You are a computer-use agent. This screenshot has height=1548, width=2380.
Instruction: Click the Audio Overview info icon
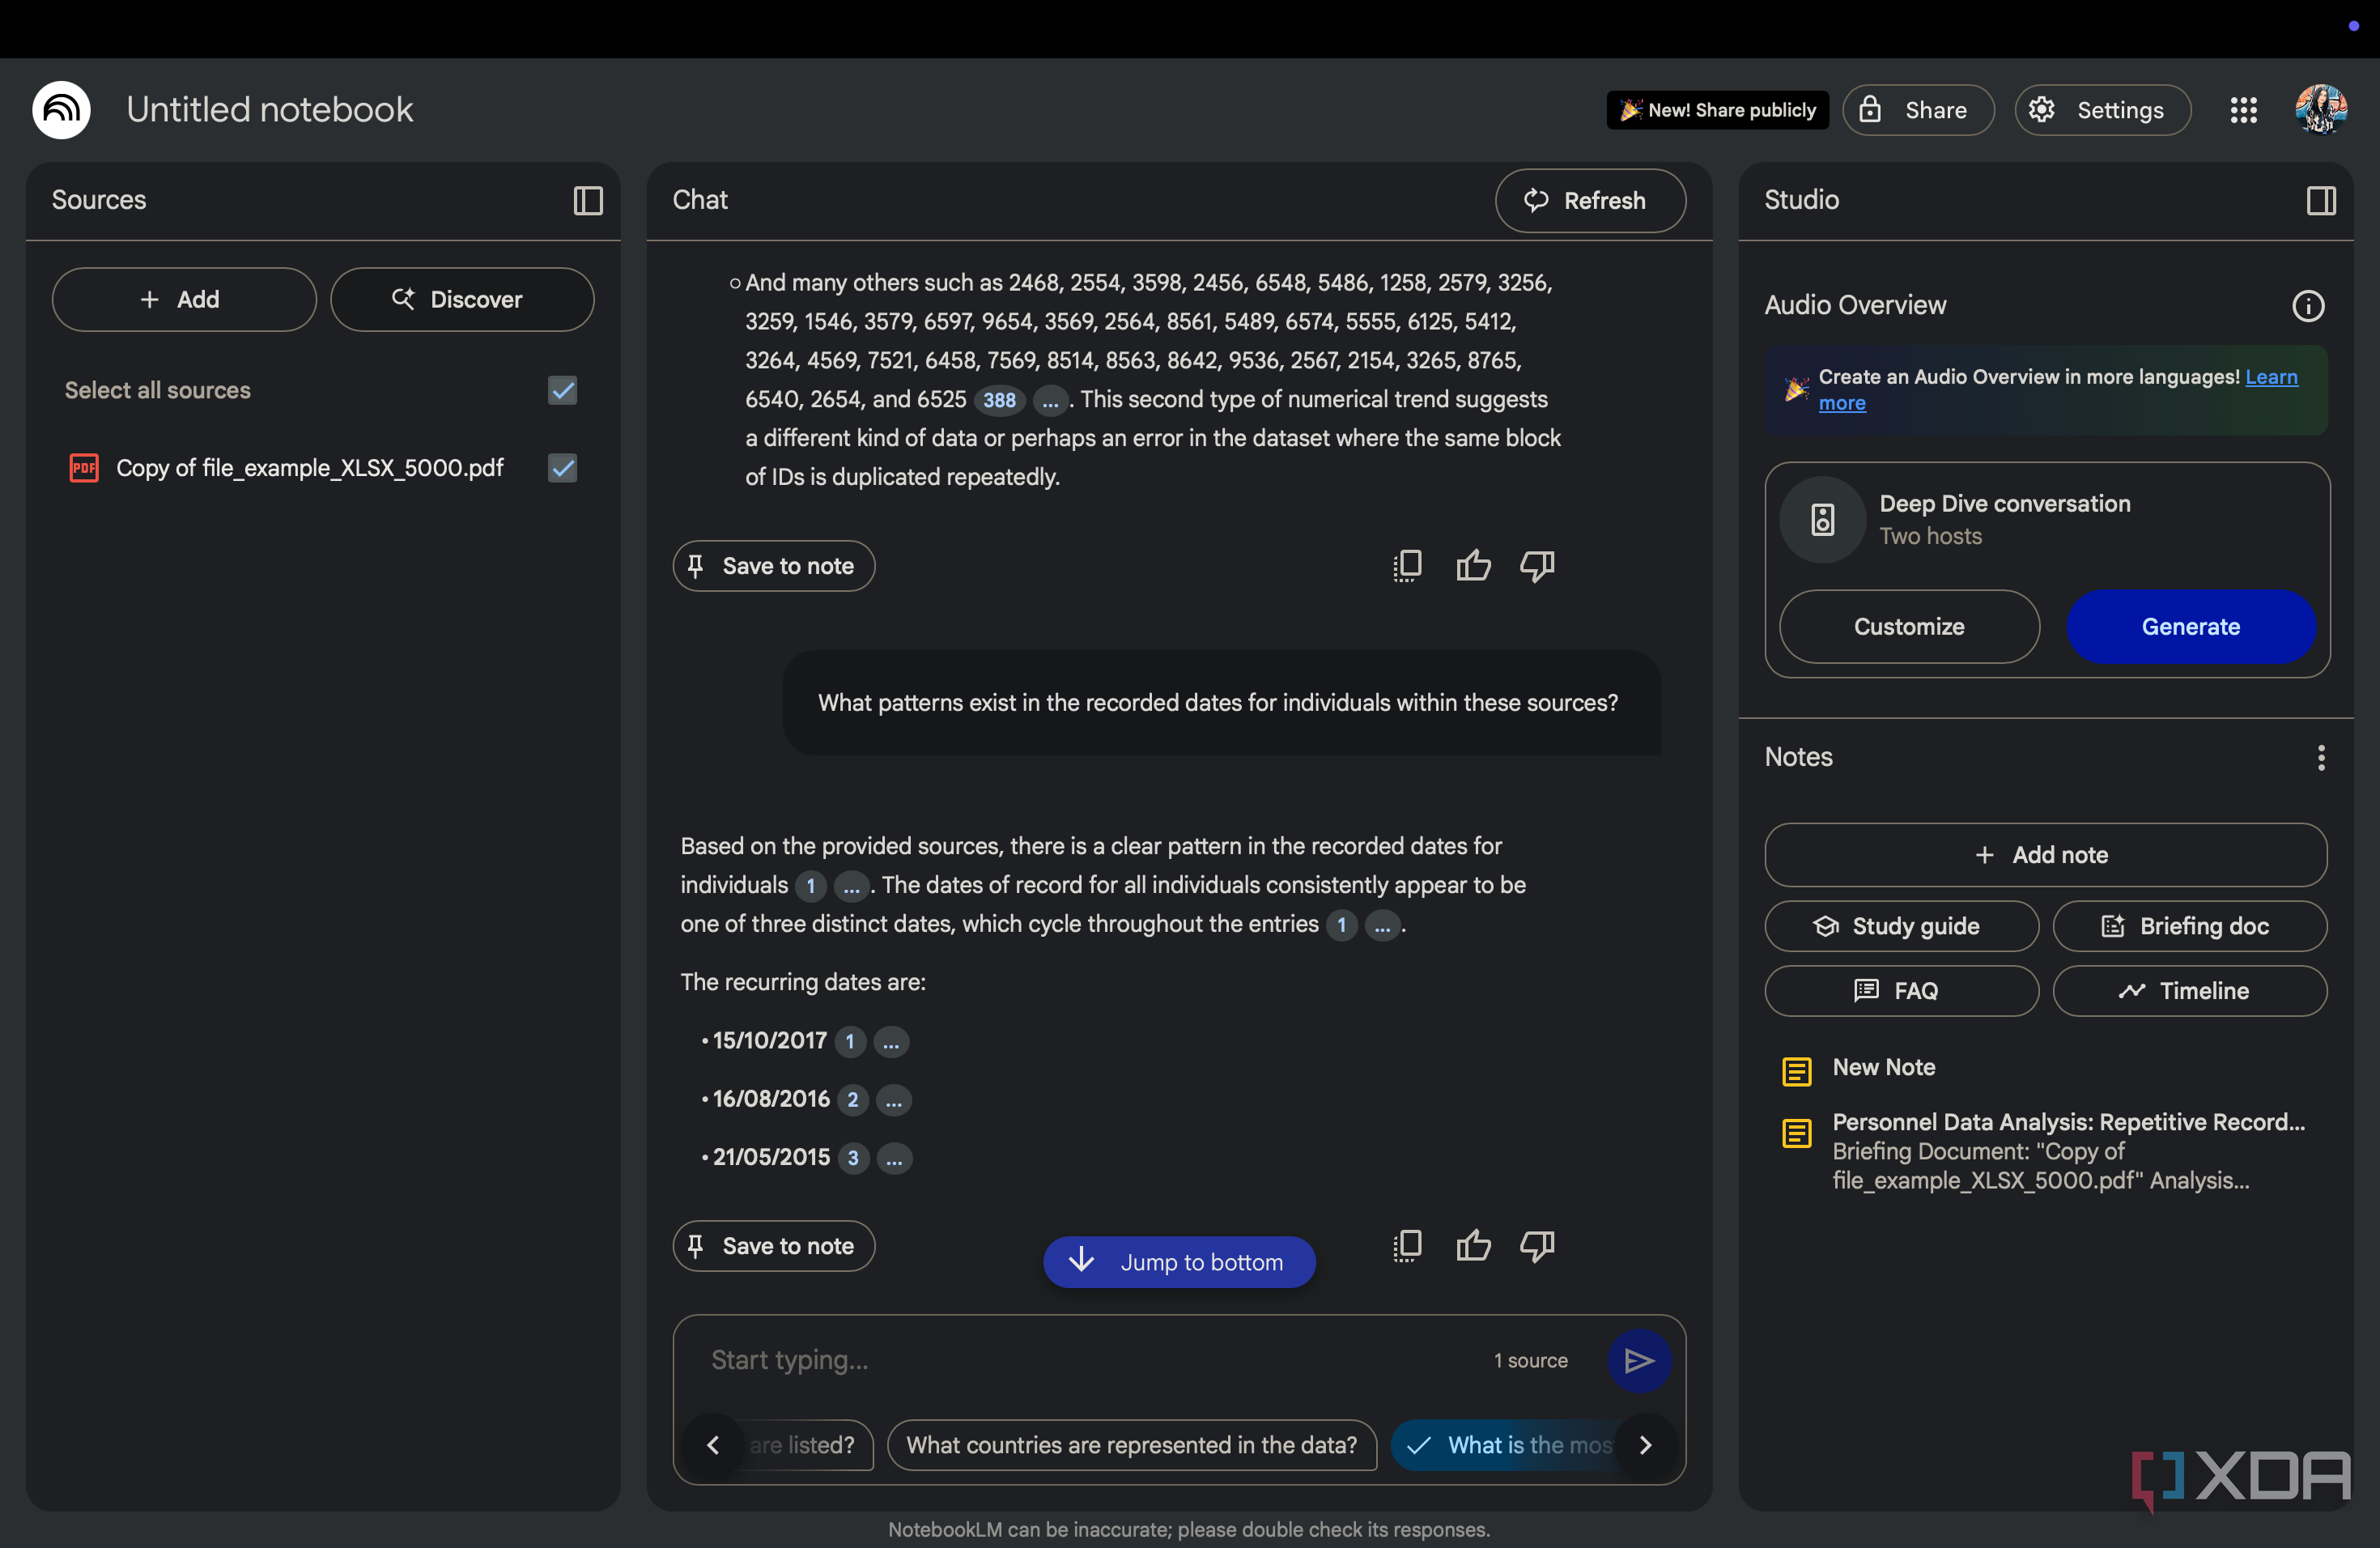click(x=2308, y=306)
